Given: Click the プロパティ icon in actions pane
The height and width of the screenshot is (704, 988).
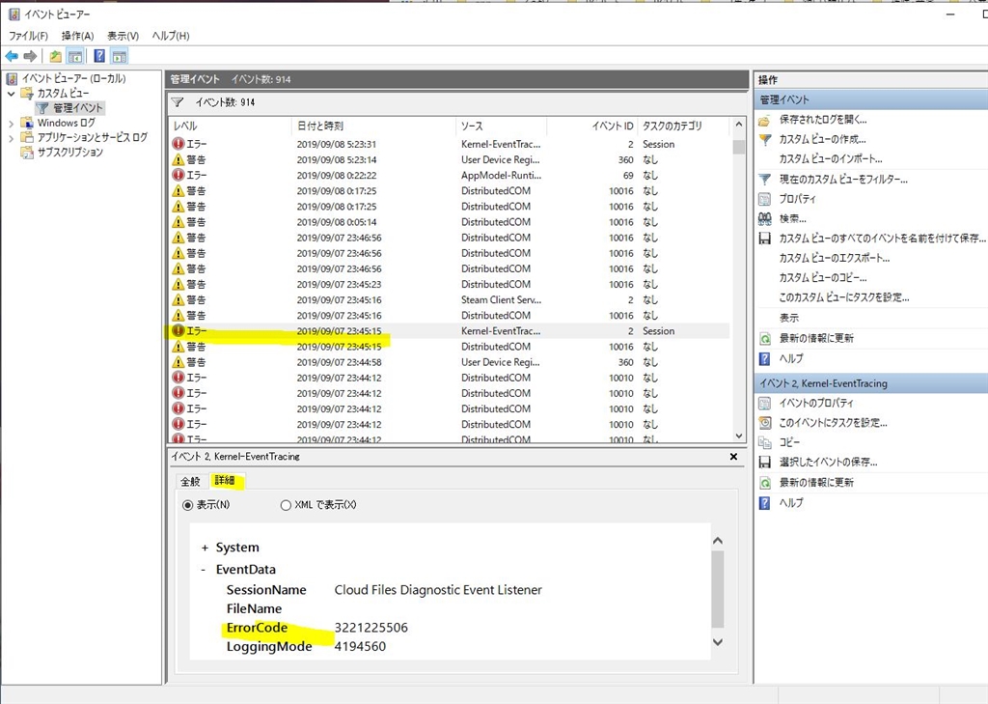Looking at the screenshot, I should (x=764, y=199).
